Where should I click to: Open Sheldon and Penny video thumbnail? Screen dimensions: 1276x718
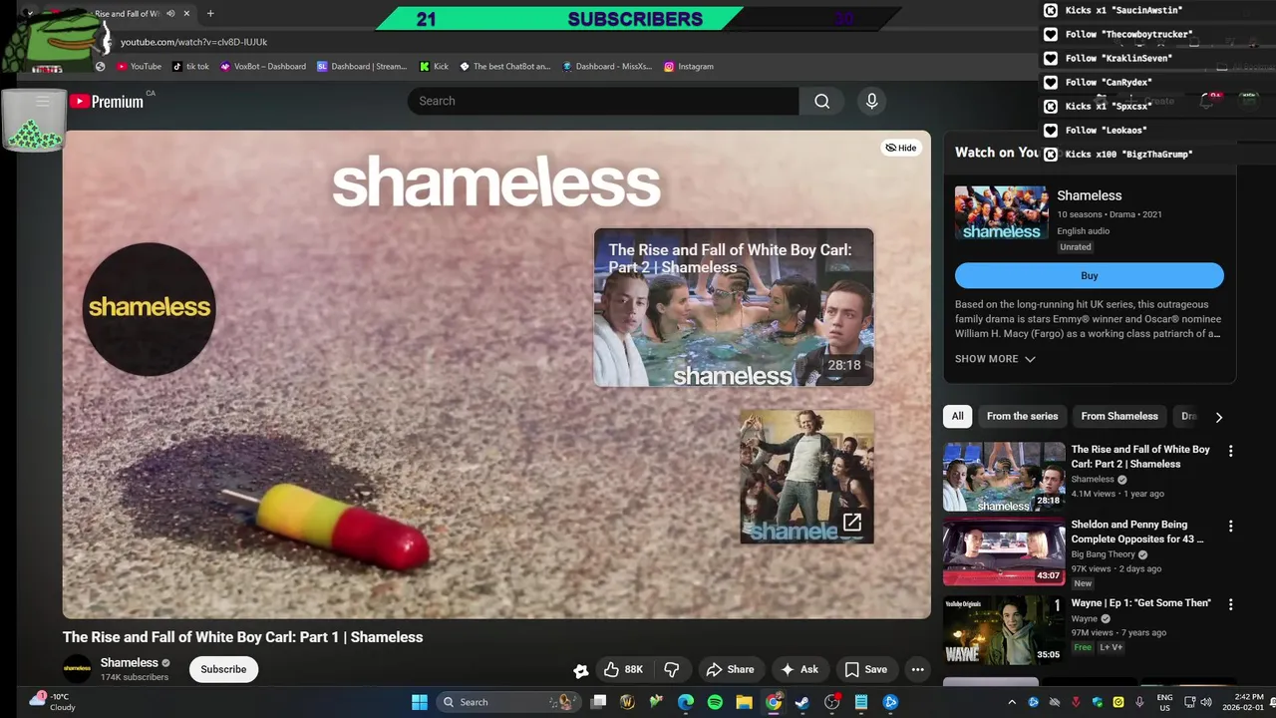tap(1004, 550)
